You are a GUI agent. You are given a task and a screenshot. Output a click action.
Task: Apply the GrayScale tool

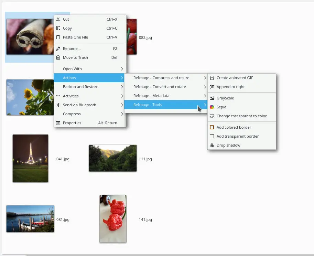(x=242, y=98)
